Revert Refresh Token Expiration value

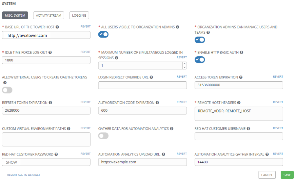click(86, 102)
